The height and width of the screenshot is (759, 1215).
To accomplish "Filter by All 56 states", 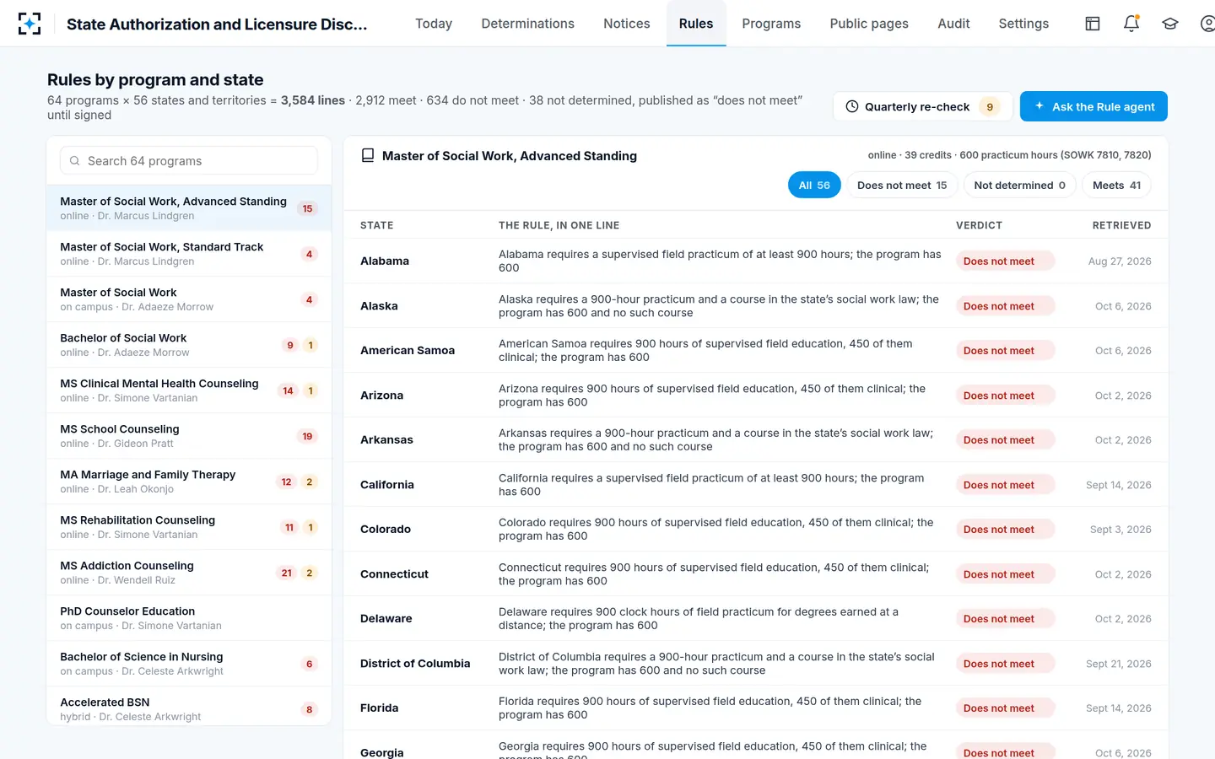I will point(814,186).
